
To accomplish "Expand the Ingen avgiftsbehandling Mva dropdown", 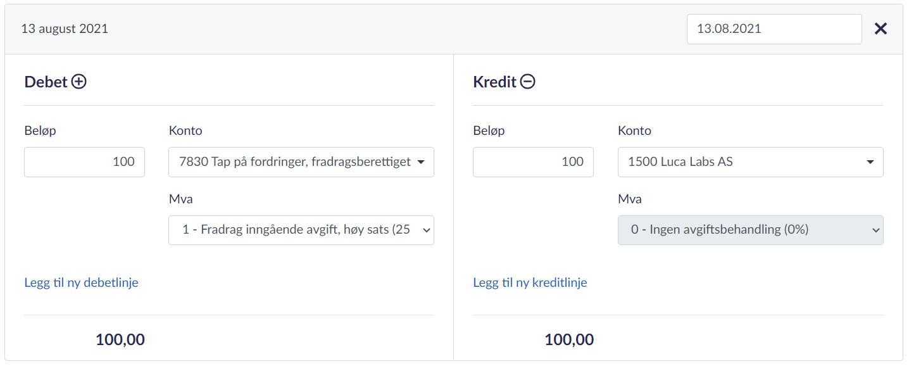I will (750, 230).
